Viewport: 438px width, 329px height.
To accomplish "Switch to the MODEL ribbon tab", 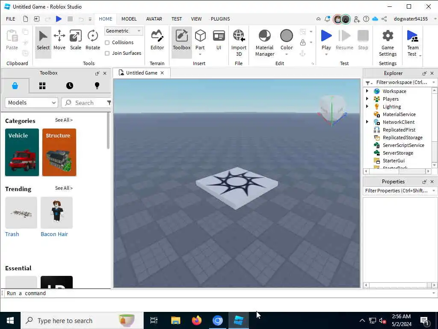I will coord(129,19).
